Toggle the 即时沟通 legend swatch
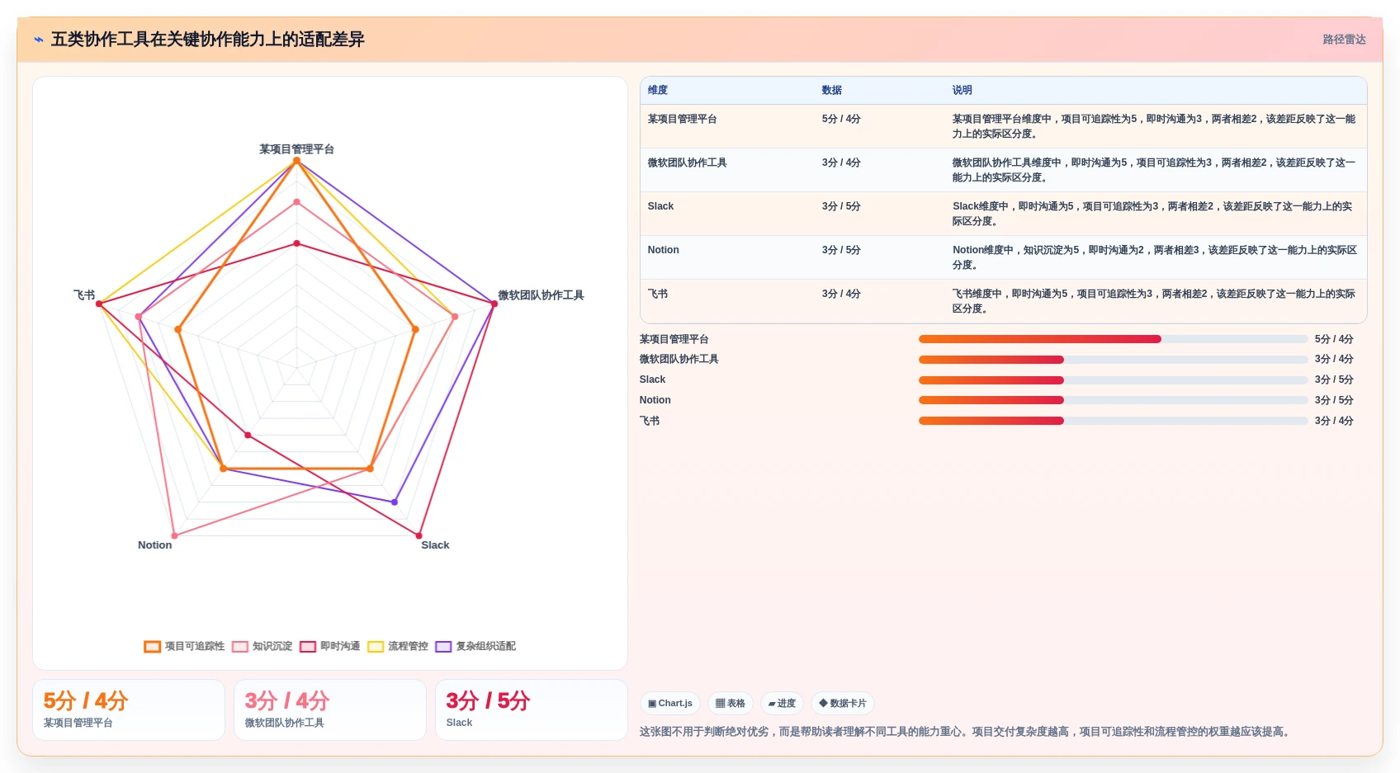The image size is (1400, 773). pos(308,647)
